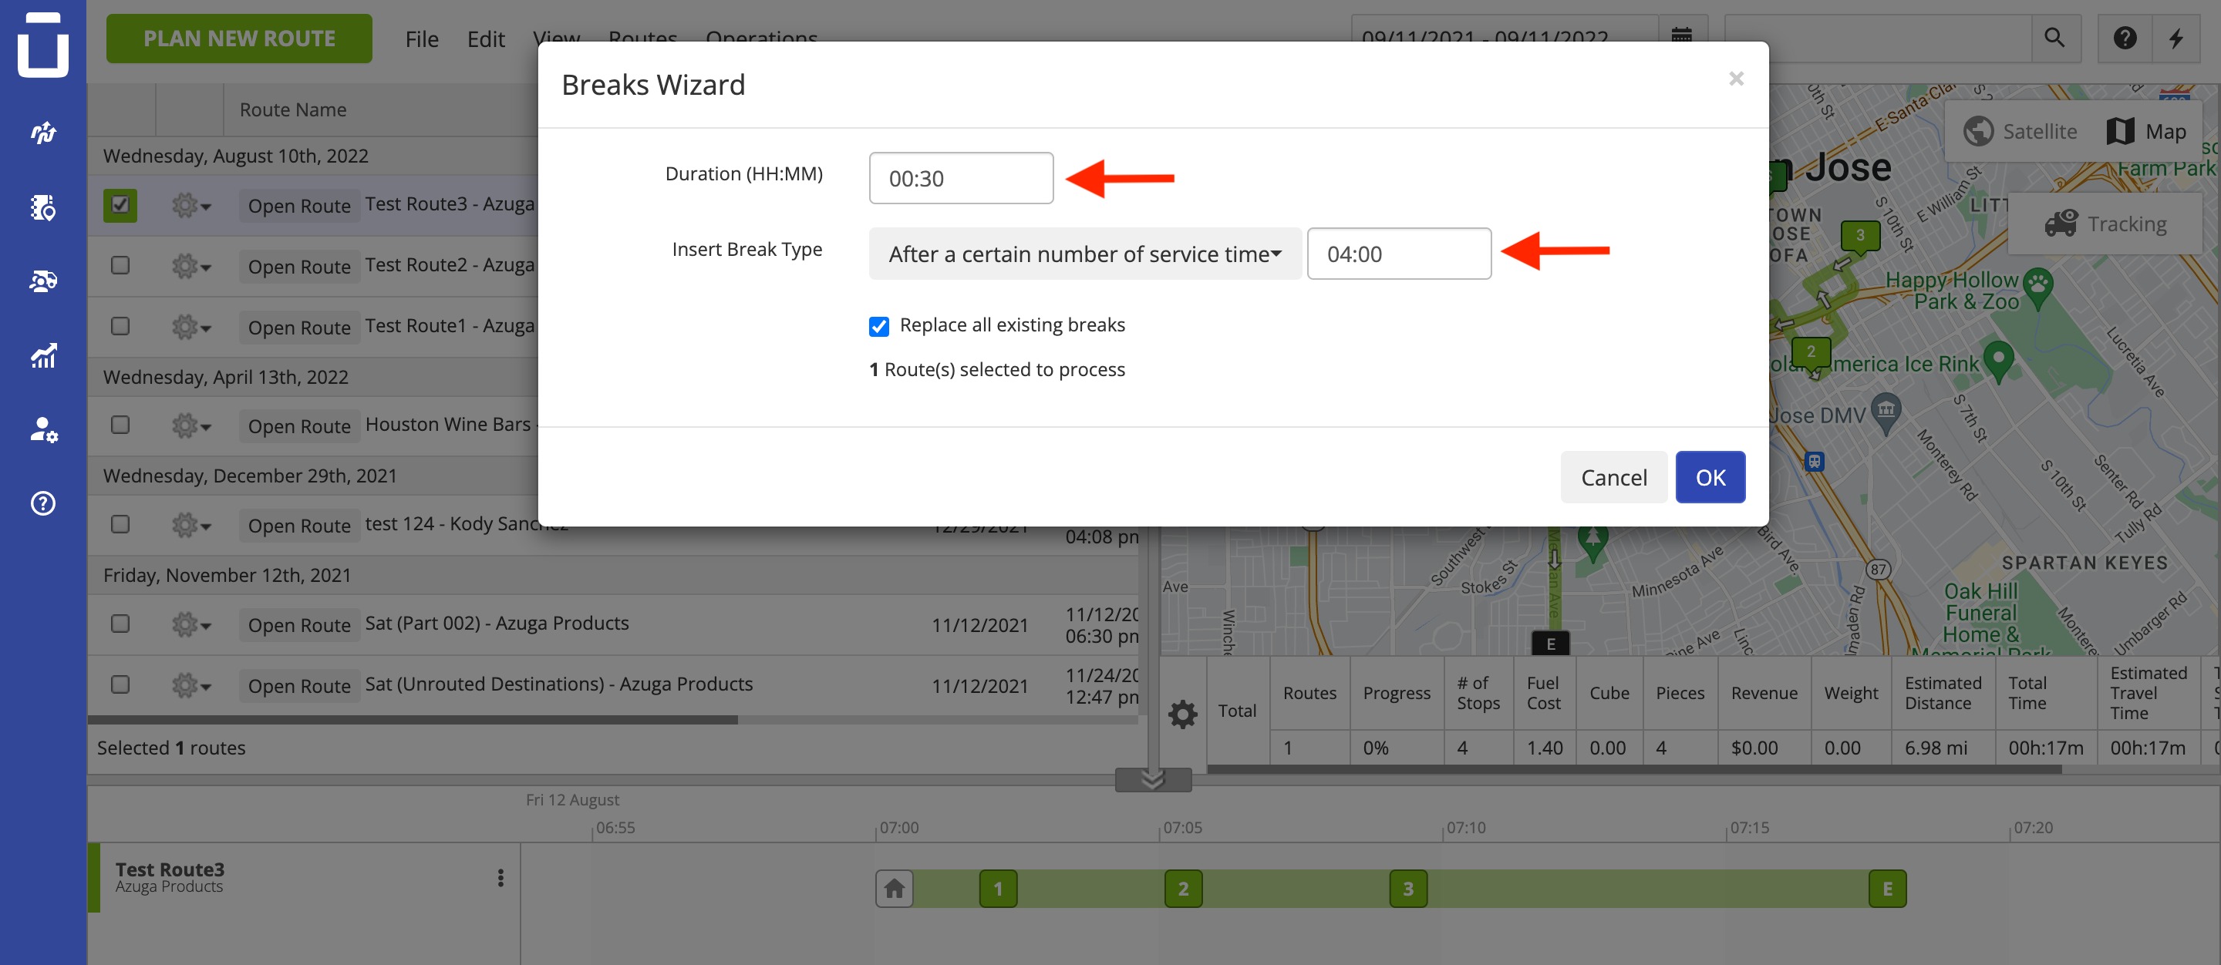2221x965 pixels.
Task: Check the Sat (Part 002) row checkbox
Action: (x=120, y=623)
